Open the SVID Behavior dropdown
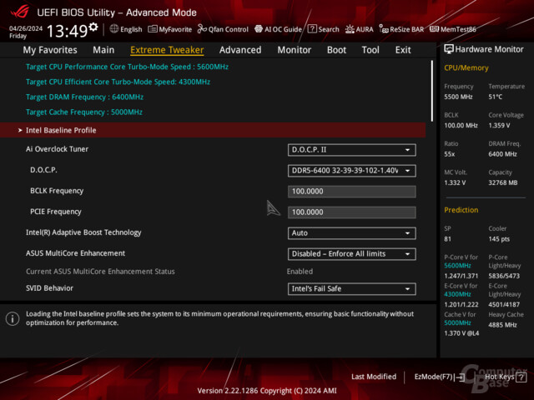Viewport: 534px width, 400px height. tap(352, 289)
